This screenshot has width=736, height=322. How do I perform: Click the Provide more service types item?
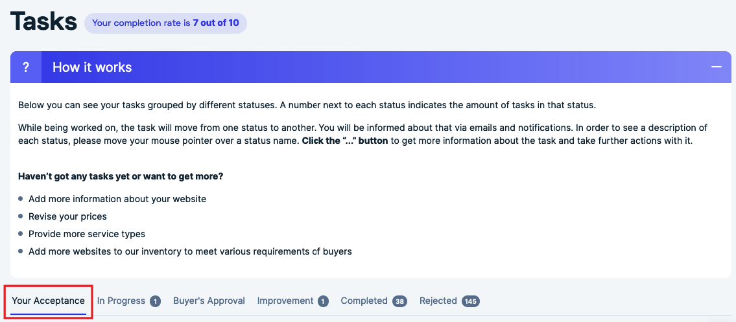click(87, 234)
